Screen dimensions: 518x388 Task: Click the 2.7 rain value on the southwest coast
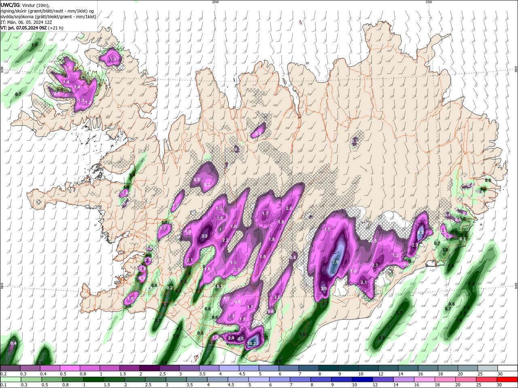pyautogui.click(x=158, y=321)
